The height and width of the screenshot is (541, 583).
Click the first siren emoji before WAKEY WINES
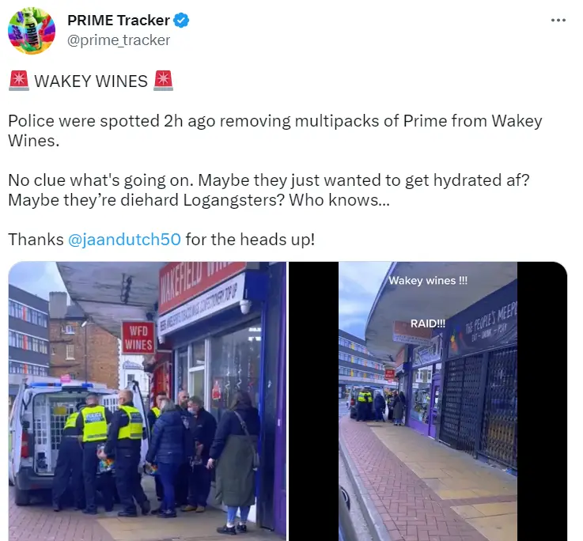coord(19,81)
